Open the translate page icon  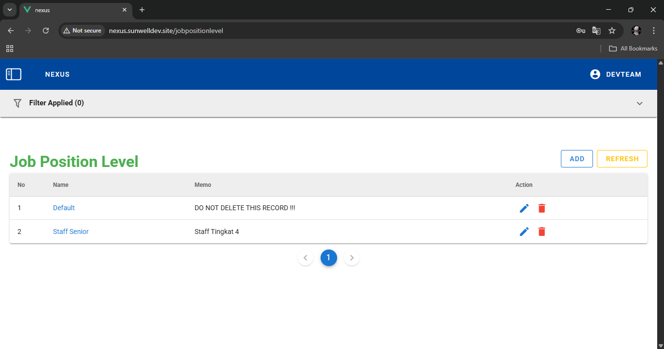point(596,31)
